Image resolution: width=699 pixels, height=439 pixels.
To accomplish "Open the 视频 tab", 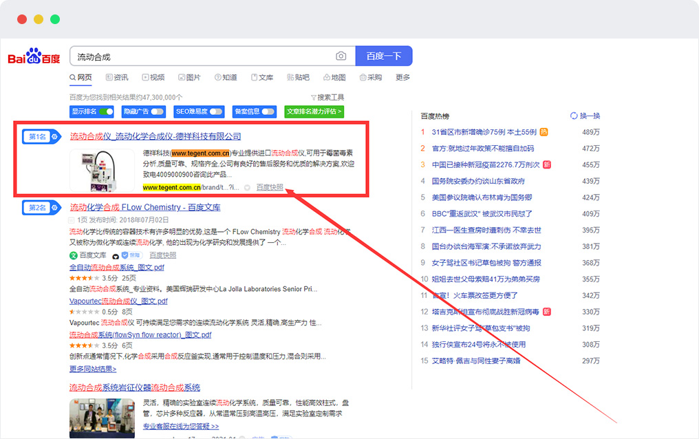I will click(153, 78).
